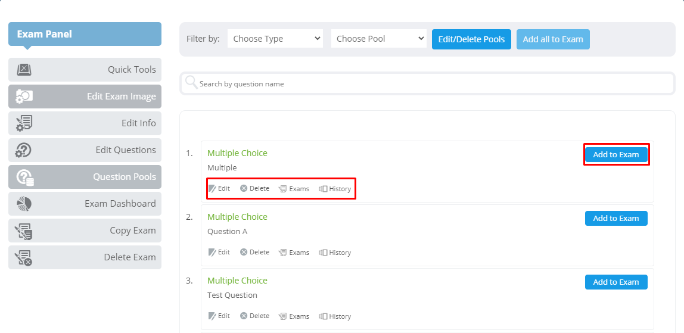Viewport: 684px width, 333px height.
Task: Click the Search by question name field
Action: (428, 83)
